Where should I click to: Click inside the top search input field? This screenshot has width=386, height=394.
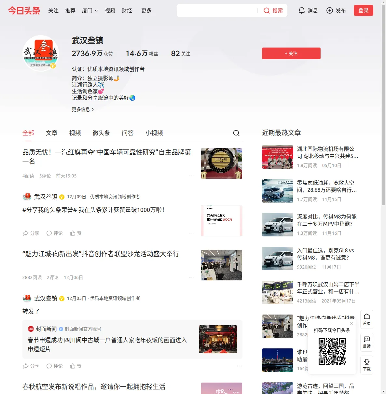[217, 10]
